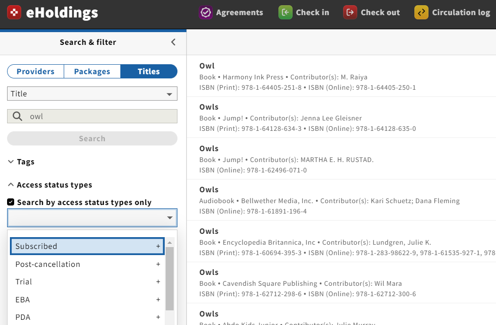Screen dimensions: 496x325
Task: Collapse the Search & filter pane
Action: coord(173,42)
